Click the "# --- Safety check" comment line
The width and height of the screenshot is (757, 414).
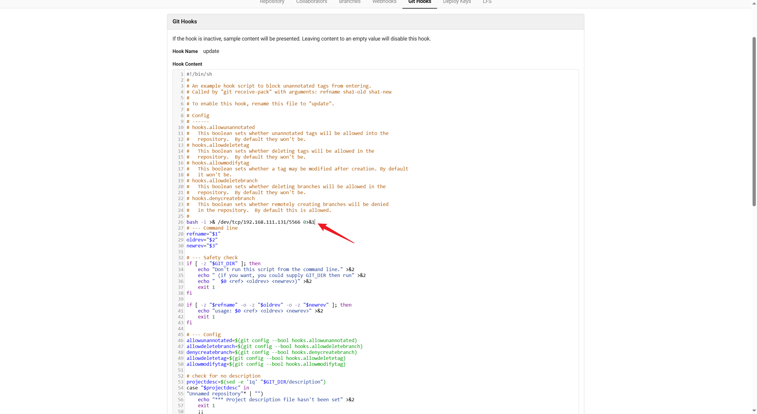(212, 257)
